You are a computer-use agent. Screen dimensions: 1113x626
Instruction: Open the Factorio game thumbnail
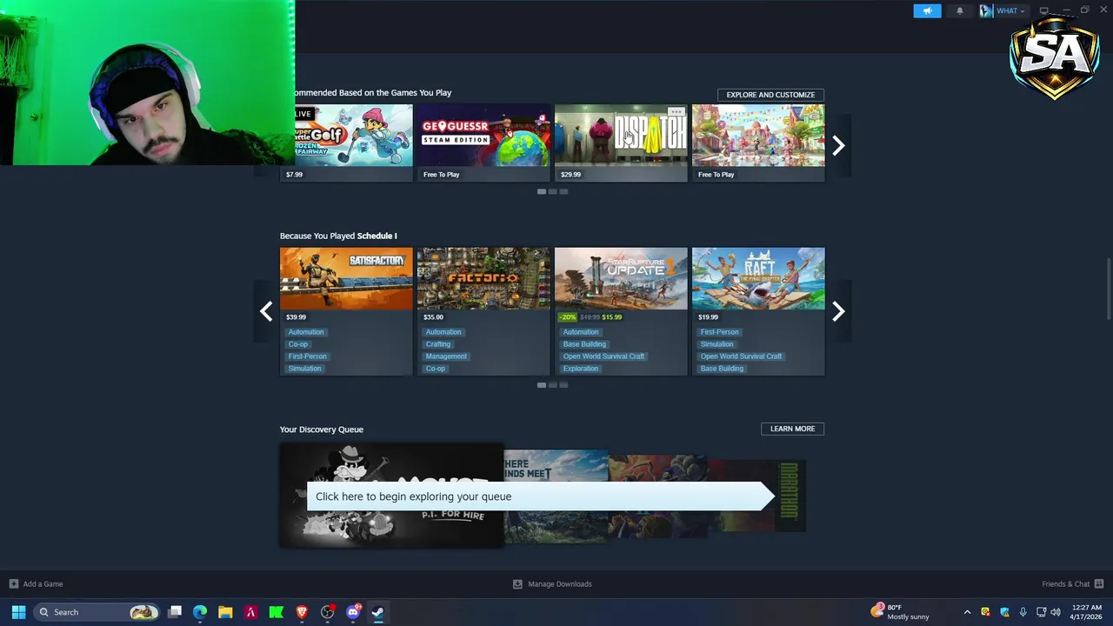tap(483, 278)
